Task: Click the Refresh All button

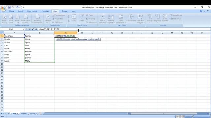Action: pos(48,19)
